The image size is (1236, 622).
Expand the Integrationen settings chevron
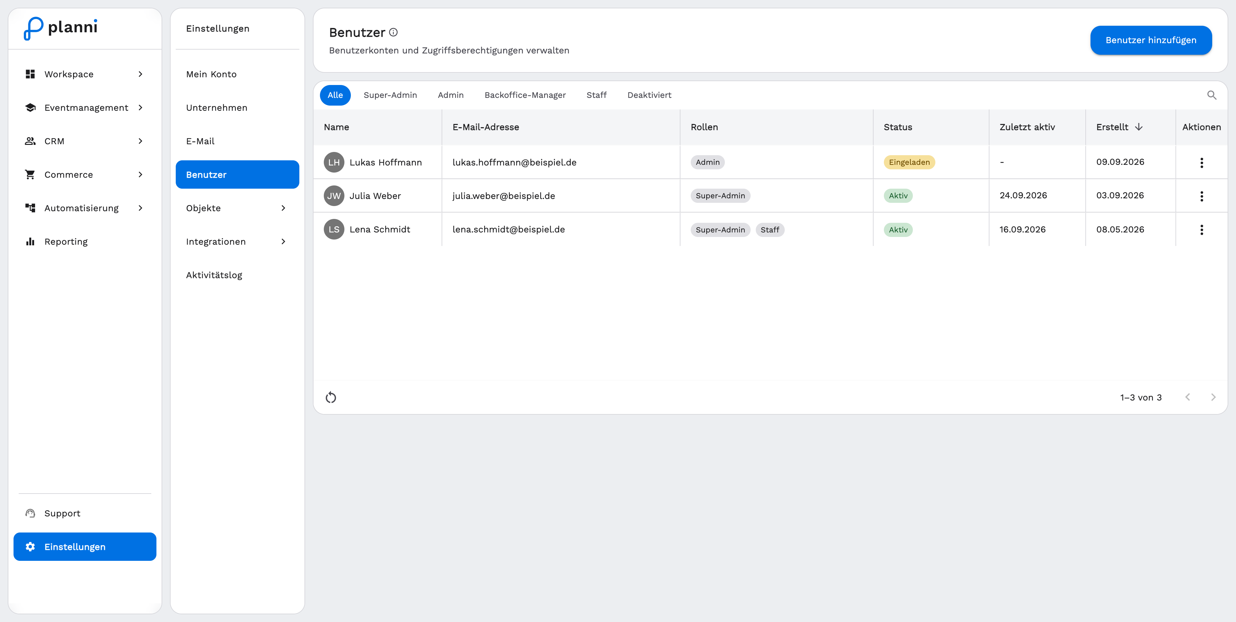[283, 241]
